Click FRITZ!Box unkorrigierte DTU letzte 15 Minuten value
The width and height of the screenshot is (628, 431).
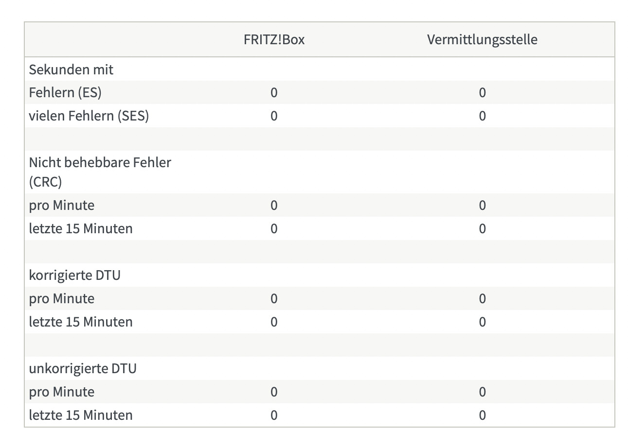click(274, 415)
